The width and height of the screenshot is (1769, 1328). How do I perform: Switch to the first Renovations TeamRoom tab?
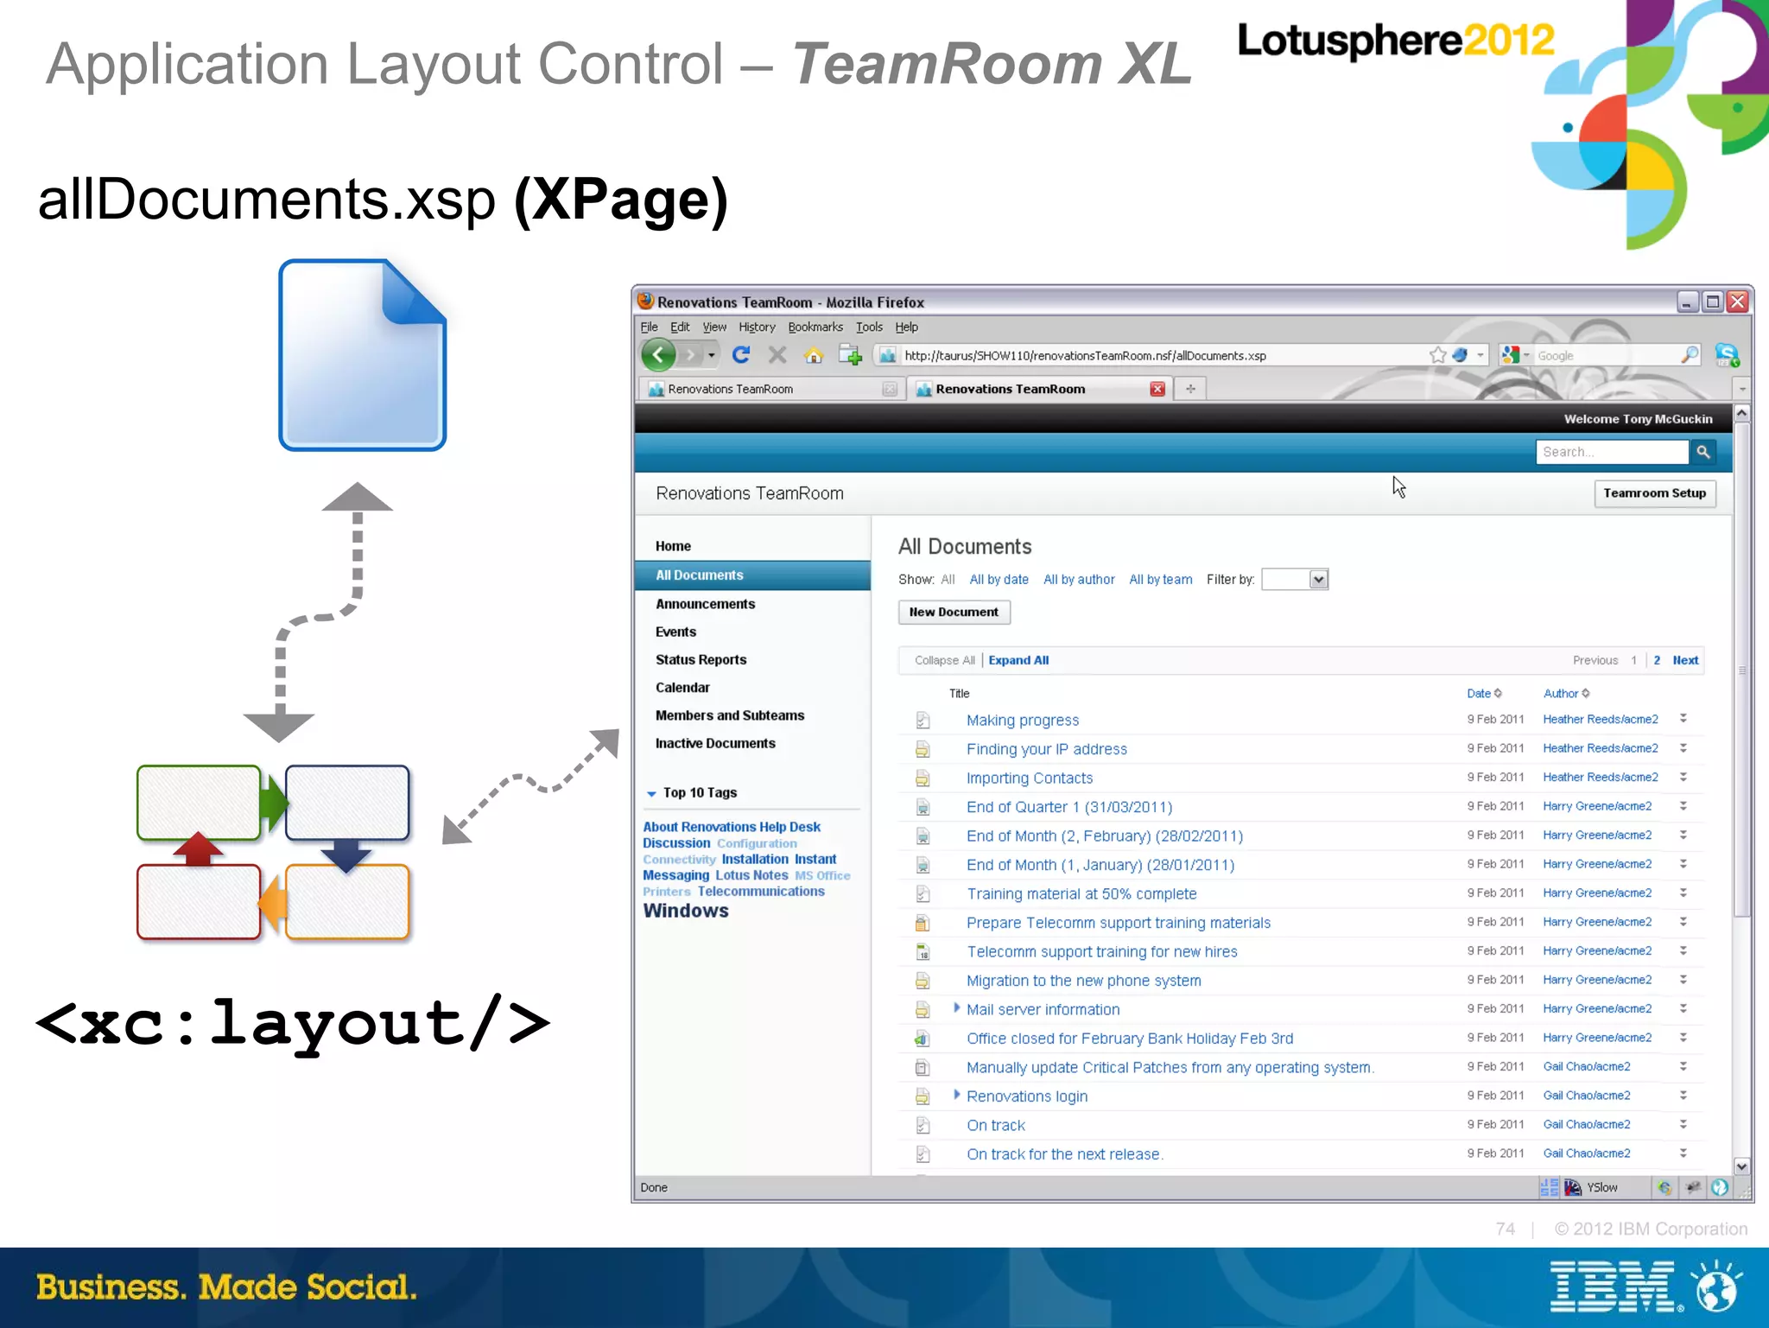(x=770, y=389)
